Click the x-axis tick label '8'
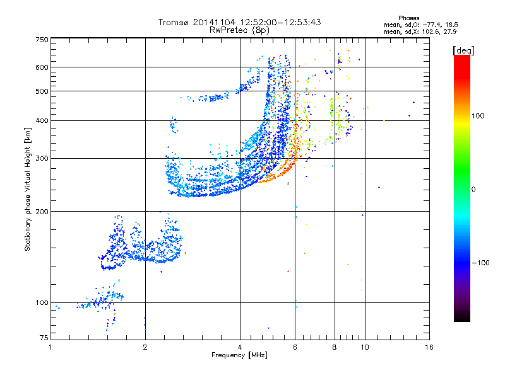The width and height of the screenshot is (505, 378). click(x=335, y=347)
